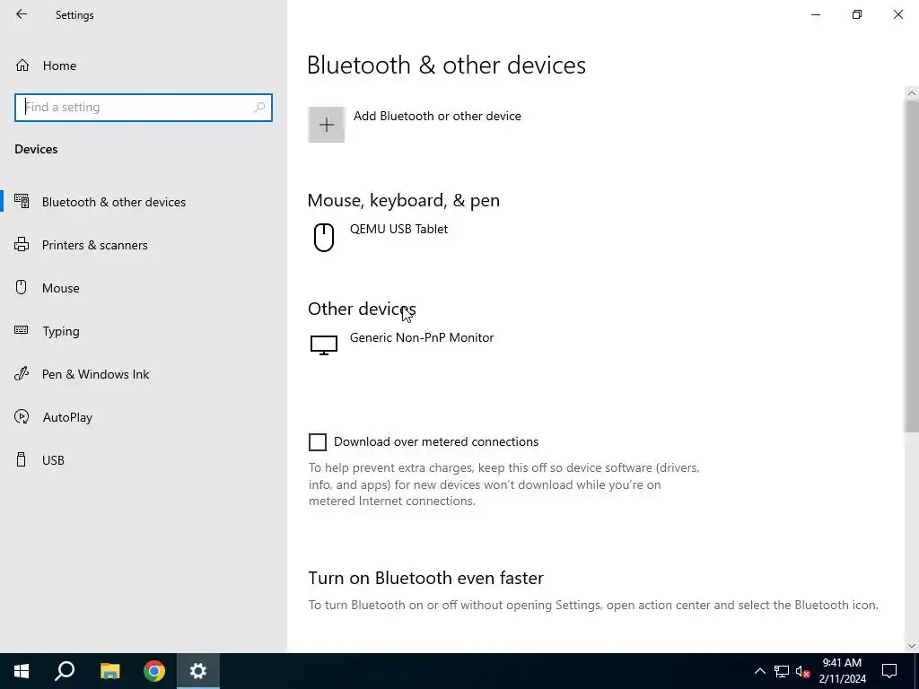This screenshot has height=689, width=919.
Task: Click the mouse icon next to QEMU USB Tablet
Action: point(324,237)
